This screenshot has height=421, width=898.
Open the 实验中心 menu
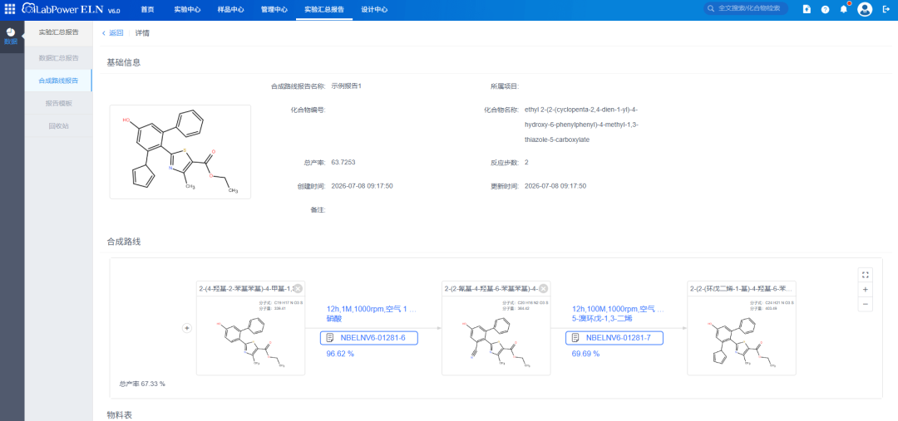click(x=186, y=10)
